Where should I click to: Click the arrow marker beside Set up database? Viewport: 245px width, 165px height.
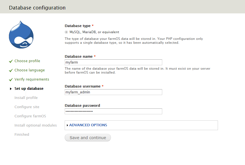(x=11, y=89)
